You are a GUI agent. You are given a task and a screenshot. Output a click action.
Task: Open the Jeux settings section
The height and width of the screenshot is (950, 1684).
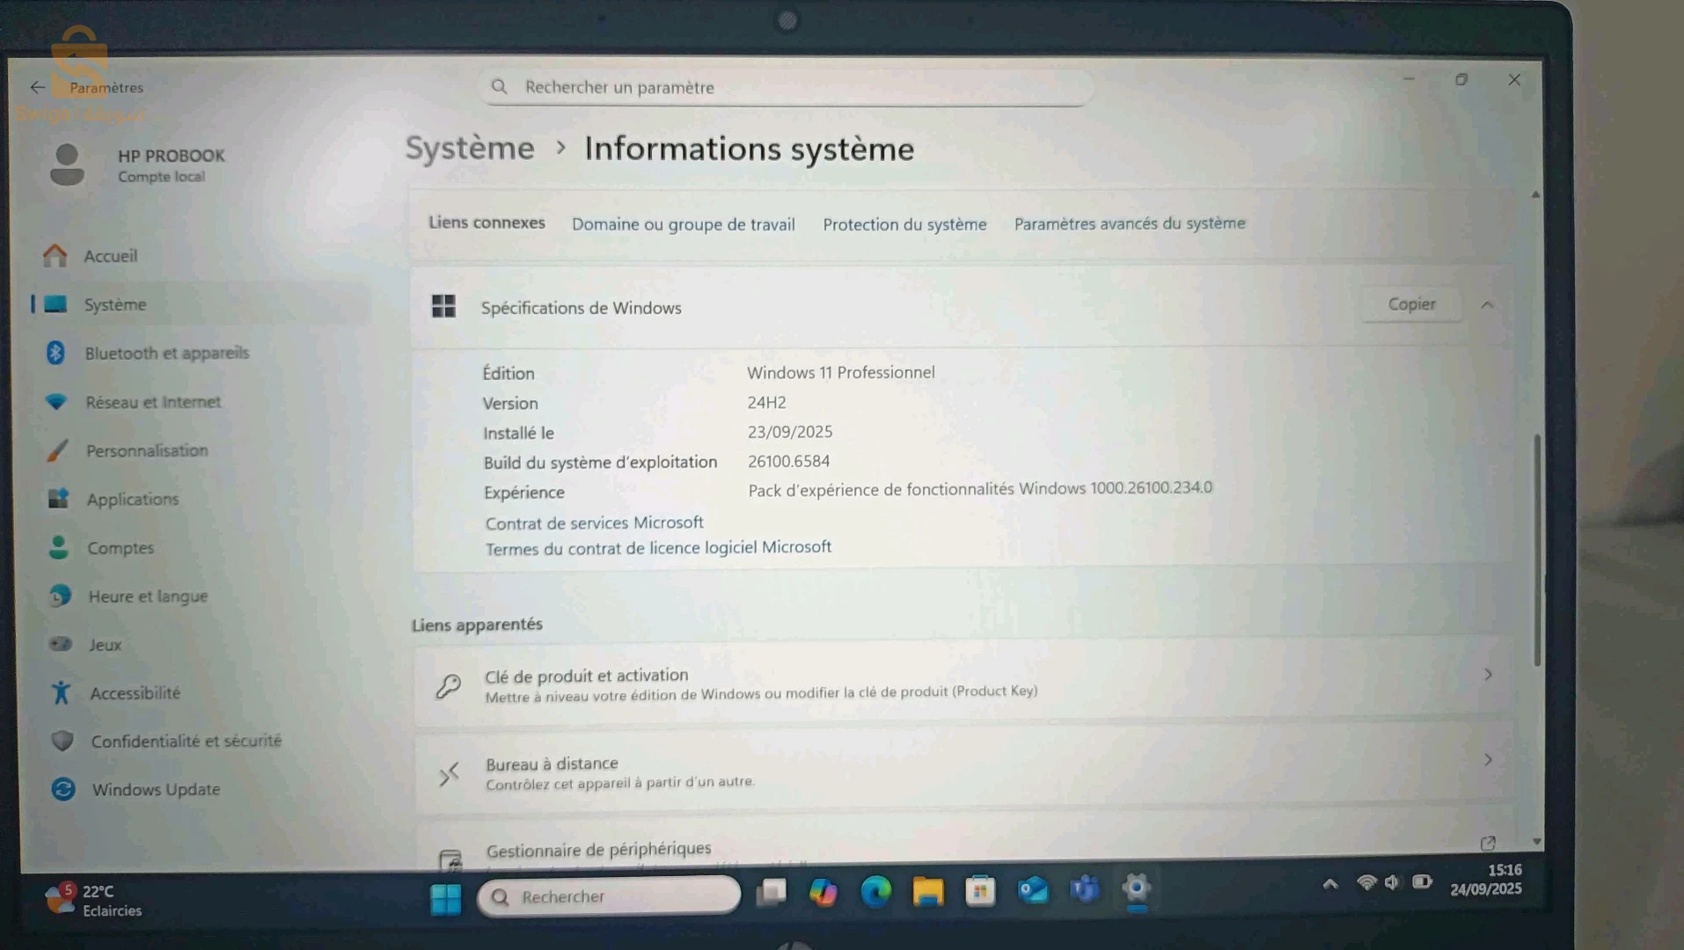tap(104, 645)
